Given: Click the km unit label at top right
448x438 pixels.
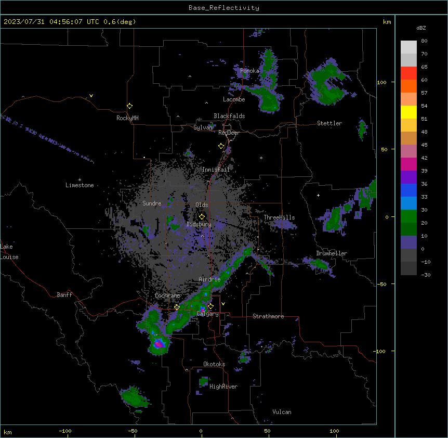Looking at the screenshot, I should (387, 22).
